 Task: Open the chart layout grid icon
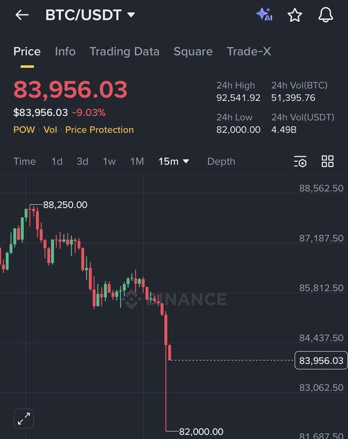[328, 161]
